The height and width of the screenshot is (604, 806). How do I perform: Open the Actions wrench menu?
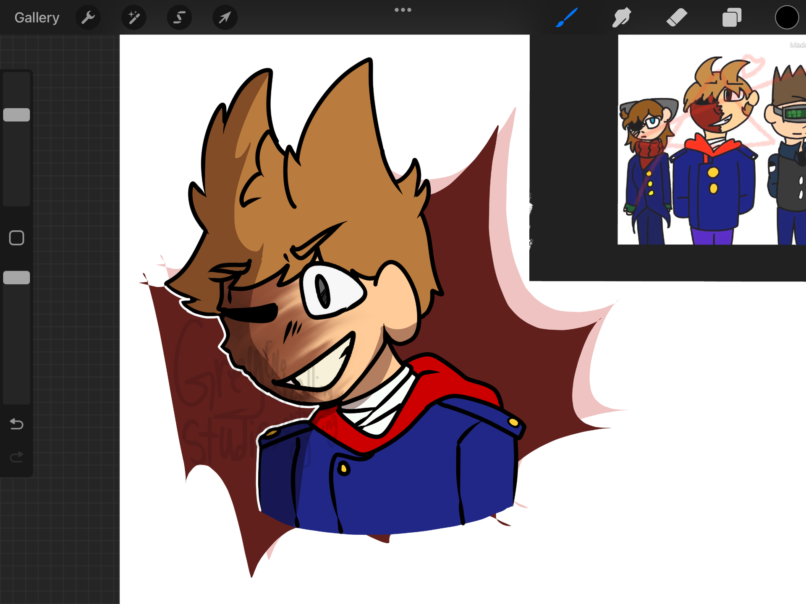click(x=88, y=18)
